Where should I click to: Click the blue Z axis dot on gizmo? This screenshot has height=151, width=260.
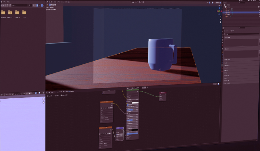tap(219, 8)
